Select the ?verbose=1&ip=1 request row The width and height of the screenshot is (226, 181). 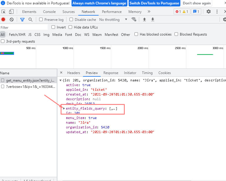(28, 86)
